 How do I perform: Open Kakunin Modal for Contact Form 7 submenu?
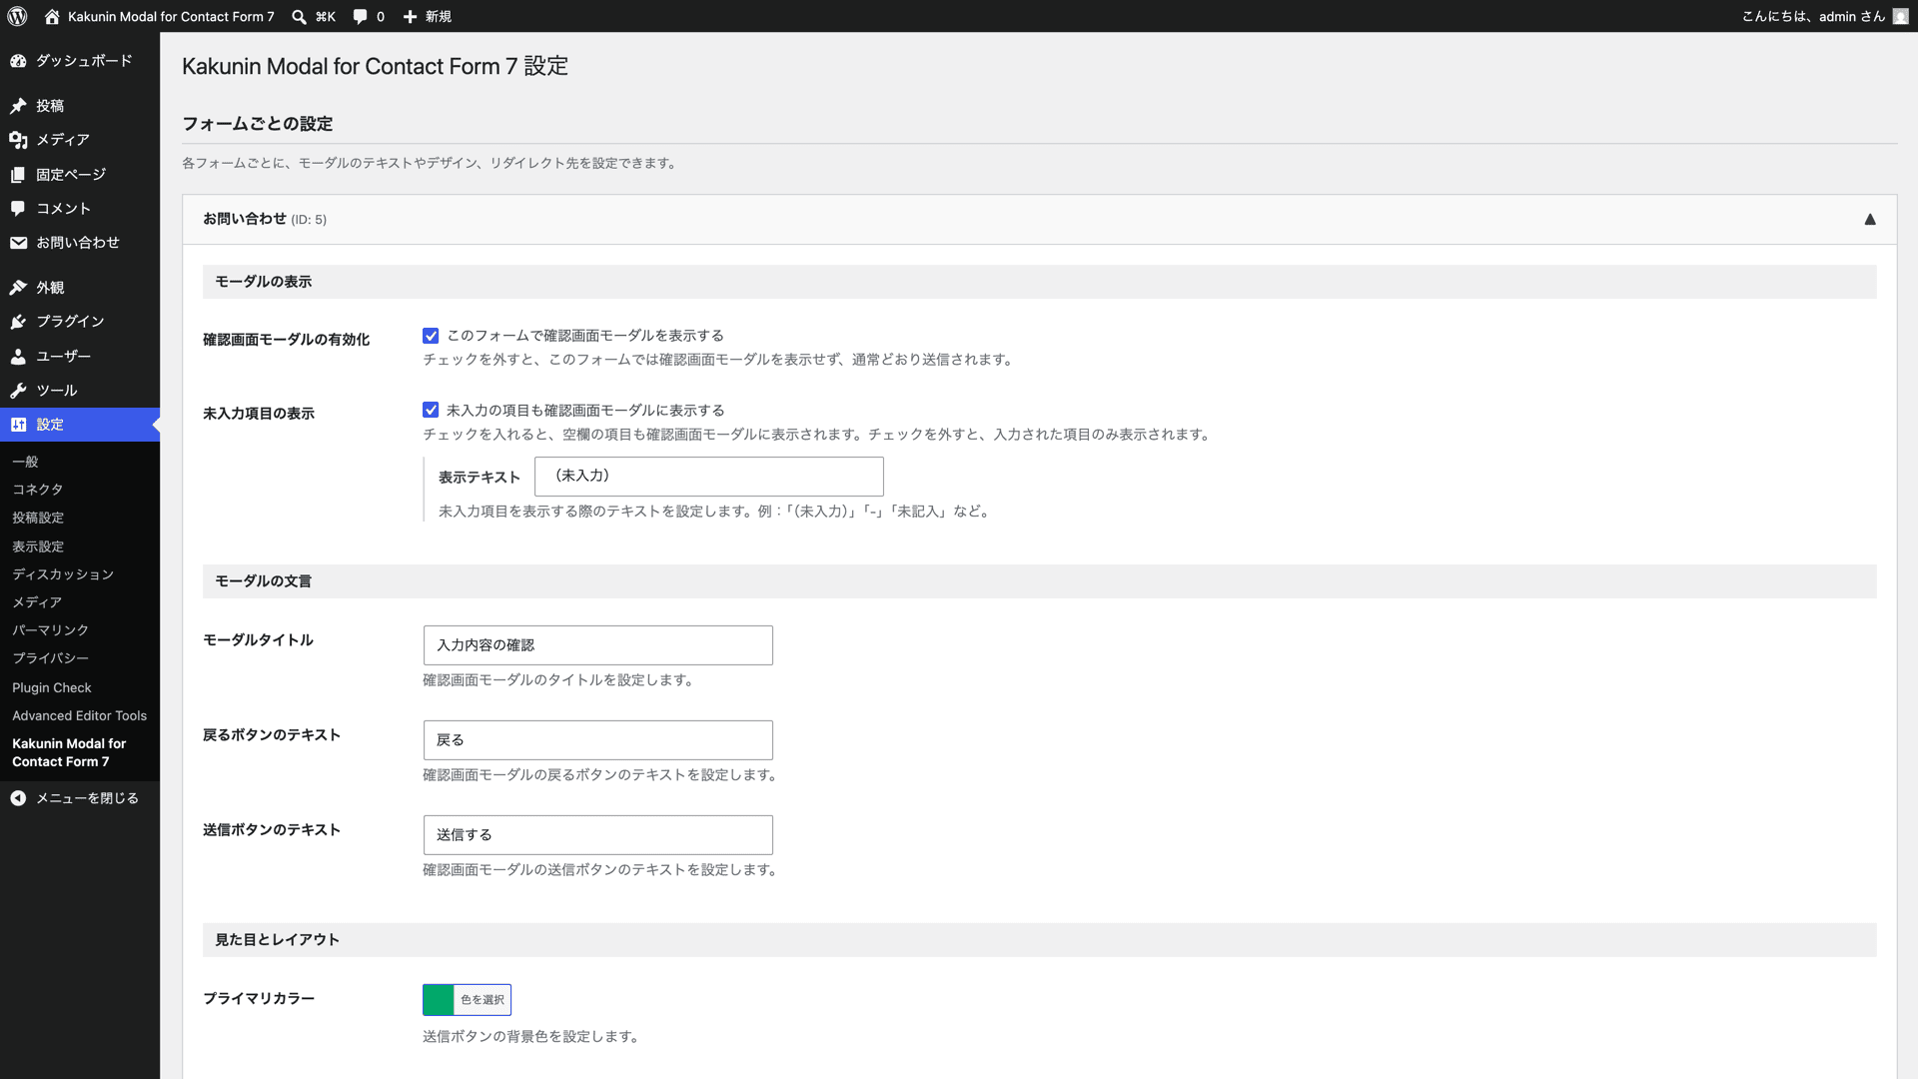69,753
